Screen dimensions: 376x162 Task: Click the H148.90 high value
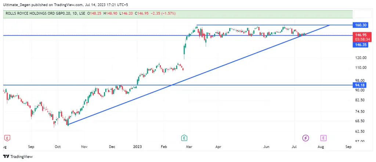click(x=110, y=14)
